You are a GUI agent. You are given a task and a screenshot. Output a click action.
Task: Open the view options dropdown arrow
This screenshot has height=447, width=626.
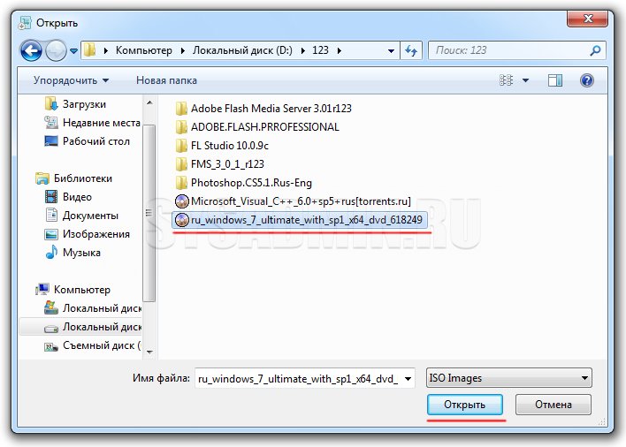pyautogui.click(x=525, y=80)
